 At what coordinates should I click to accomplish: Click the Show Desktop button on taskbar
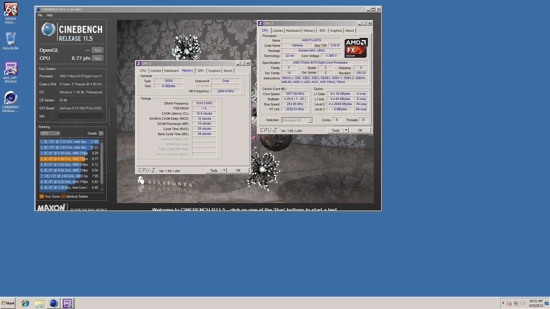[x=547, y=303]
